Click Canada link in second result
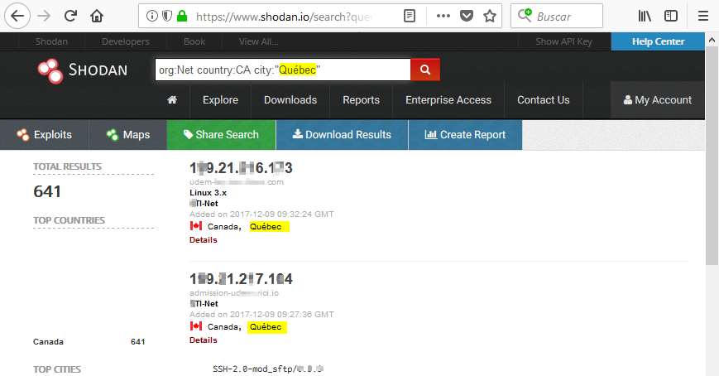 (223, 327)
